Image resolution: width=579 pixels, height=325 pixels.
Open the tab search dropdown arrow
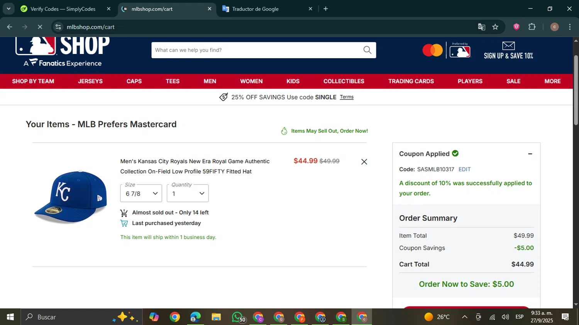[8, 8]
